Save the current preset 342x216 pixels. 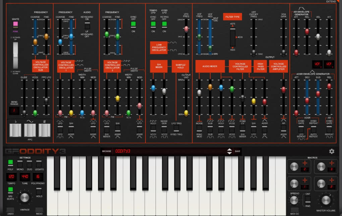[x=237, y=151]
